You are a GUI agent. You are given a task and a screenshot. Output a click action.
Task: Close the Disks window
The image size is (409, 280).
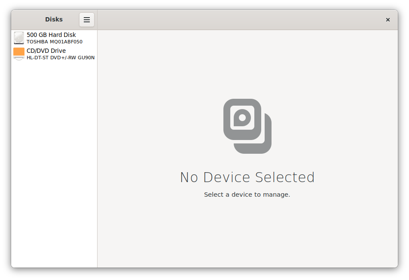388,20
